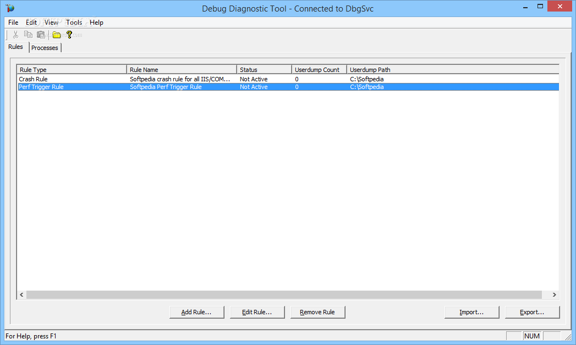The image size is (576, 345).
Task: Select the Perf Trigger Rule row
Action: [x=288, y=87]
